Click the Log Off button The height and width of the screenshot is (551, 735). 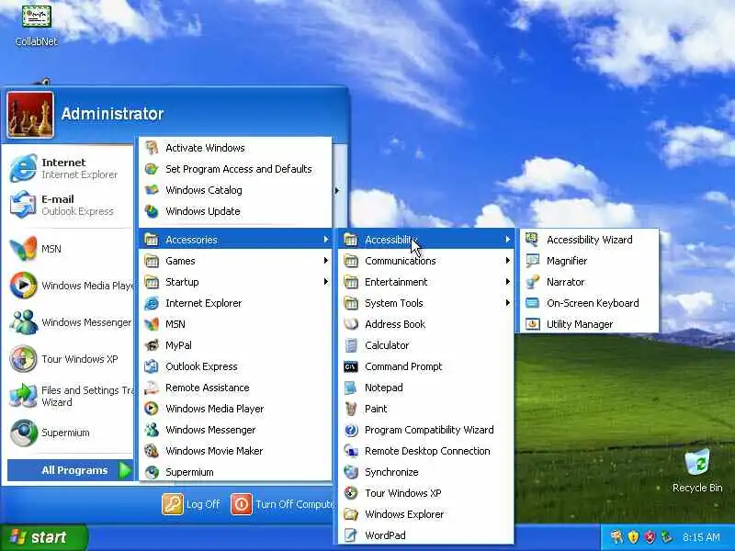click(191, 504)
